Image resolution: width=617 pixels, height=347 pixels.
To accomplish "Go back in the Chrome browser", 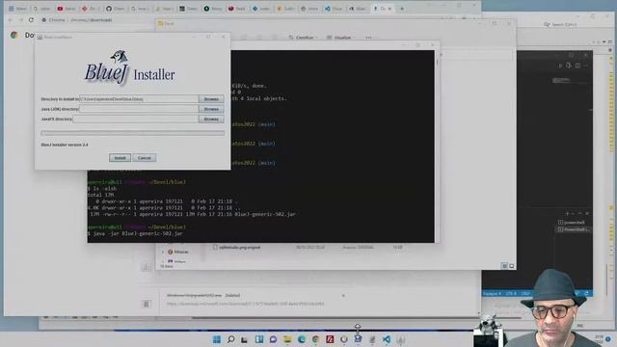I will pos(11,19).
